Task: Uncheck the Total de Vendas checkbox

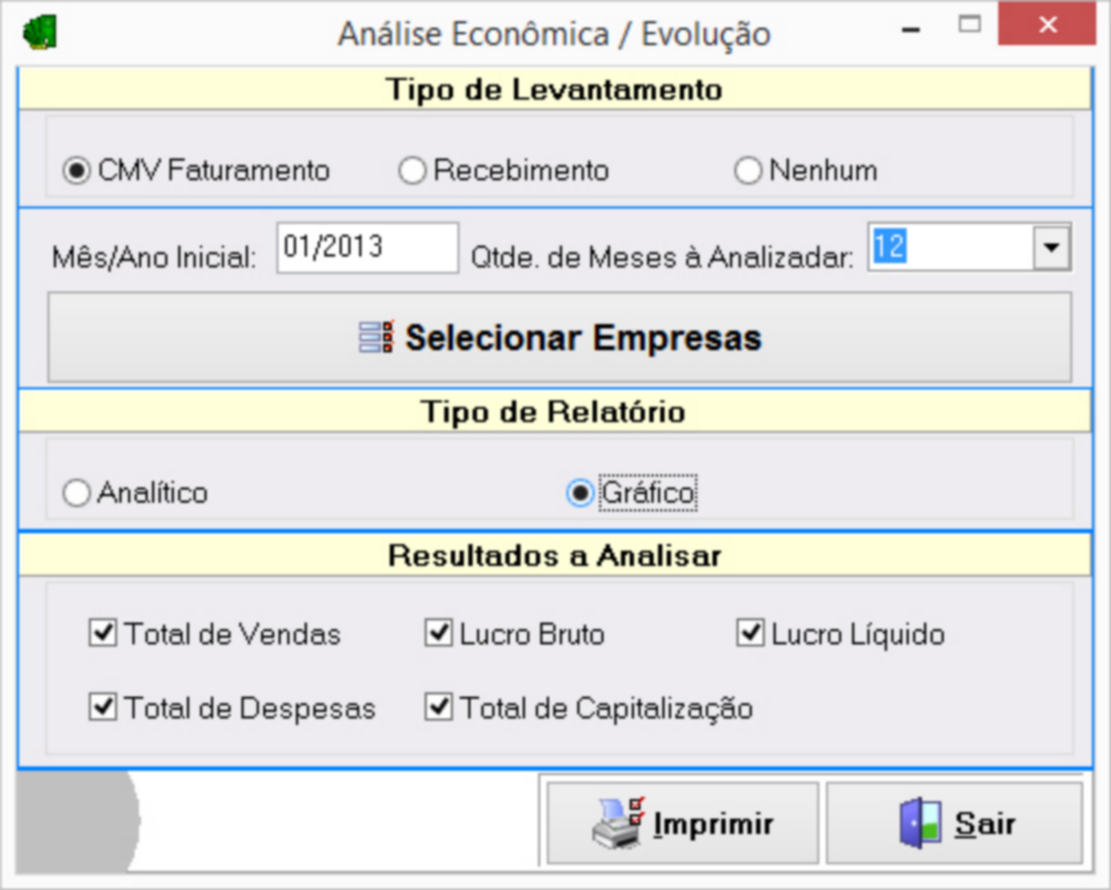Action: tap(101, 634)
